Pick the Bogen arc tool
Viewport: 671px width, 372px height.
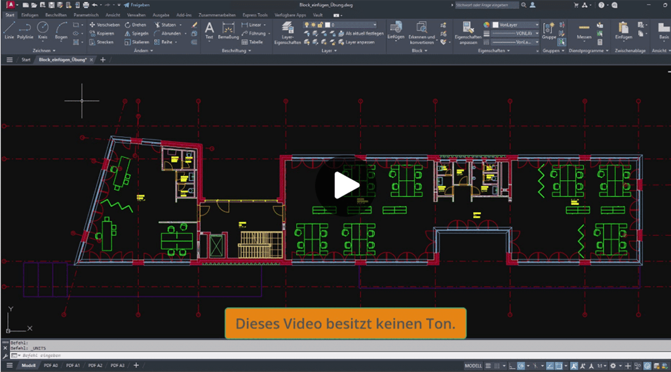point(61,30)
